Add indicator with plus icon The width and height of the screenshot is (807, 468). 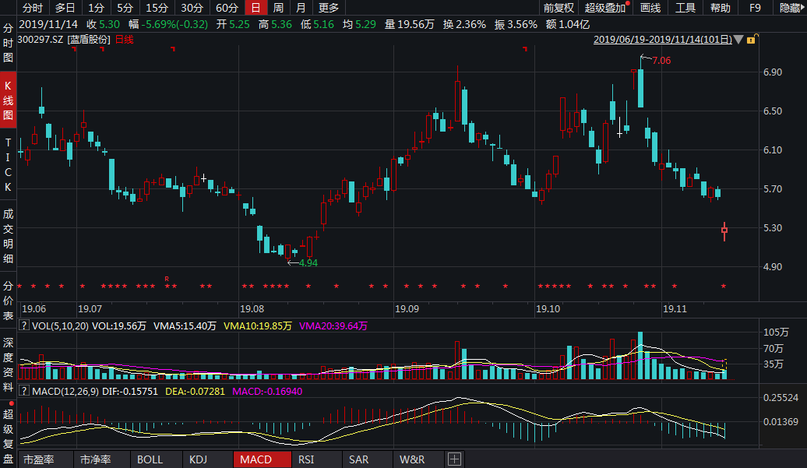pyautogui.click(x=454, y=459)
